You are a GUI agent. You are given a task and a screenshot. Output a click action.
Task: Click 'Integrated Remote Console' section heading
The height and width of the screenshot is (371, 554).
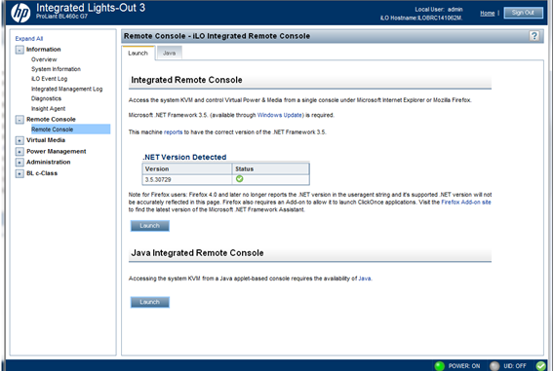186,80
